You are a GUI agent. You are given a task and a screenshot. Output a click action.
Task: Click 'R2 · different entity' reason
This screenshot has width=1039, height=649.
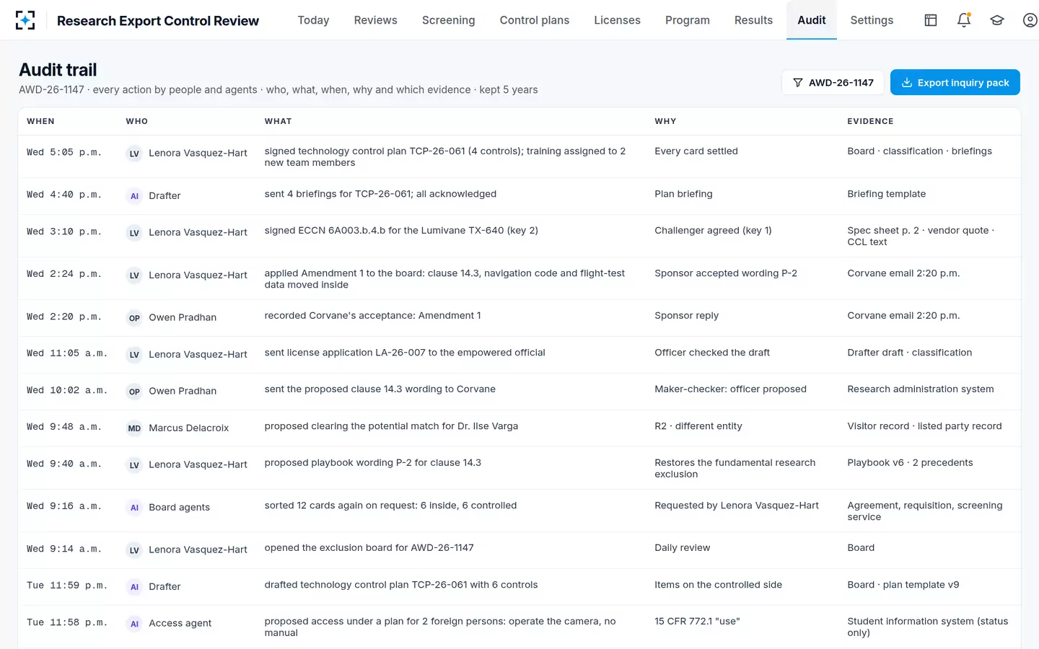pyautogui.click(x=698, y=426)
